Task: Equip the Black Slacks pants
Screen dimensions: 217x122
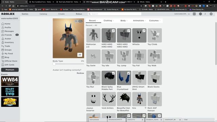Action: tap(155, 78)
